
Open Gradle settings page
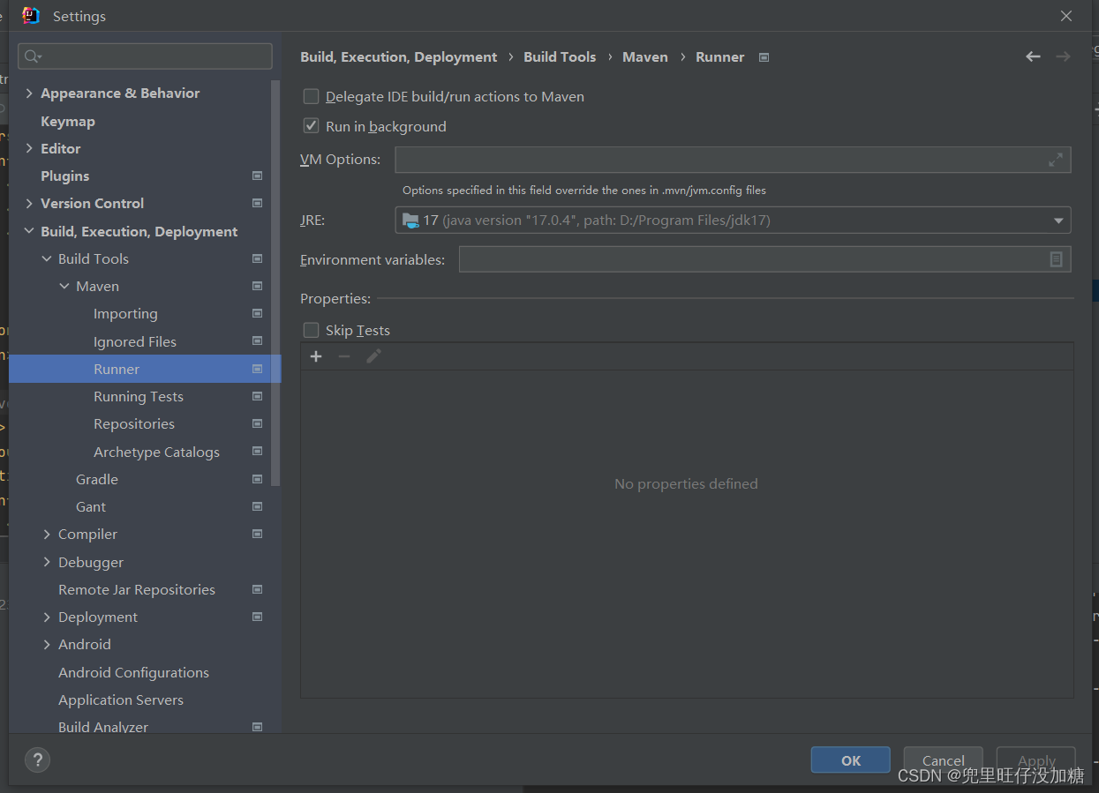pyautogui.click(x=97, y=479)
